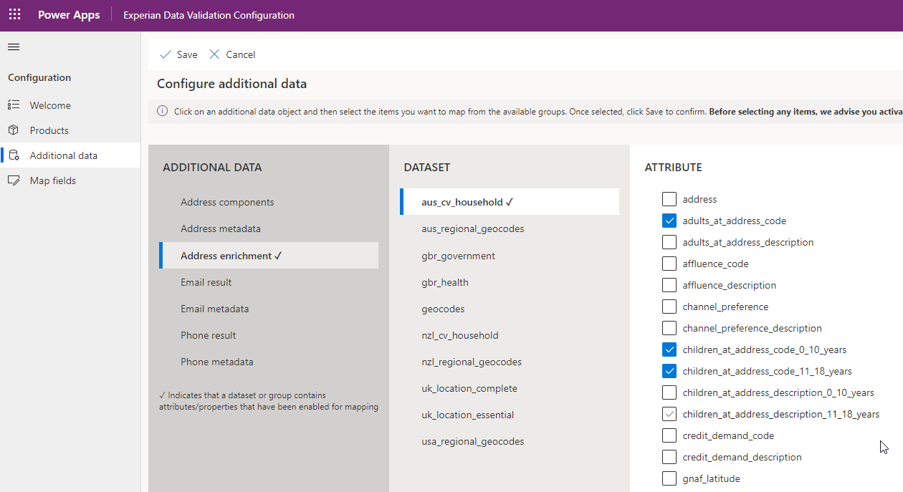Enable the address attribute checkbox
The image size is (903, 492).
point(669,198)
